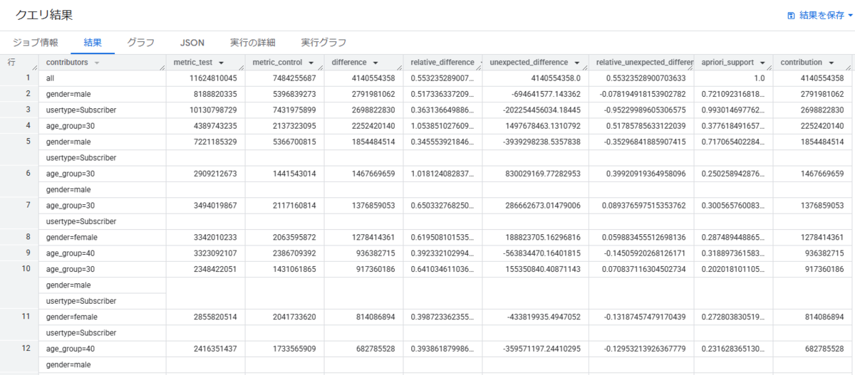Click the relative_difference column header
This screenshot has width=855, height=375.
coord(442,63)
